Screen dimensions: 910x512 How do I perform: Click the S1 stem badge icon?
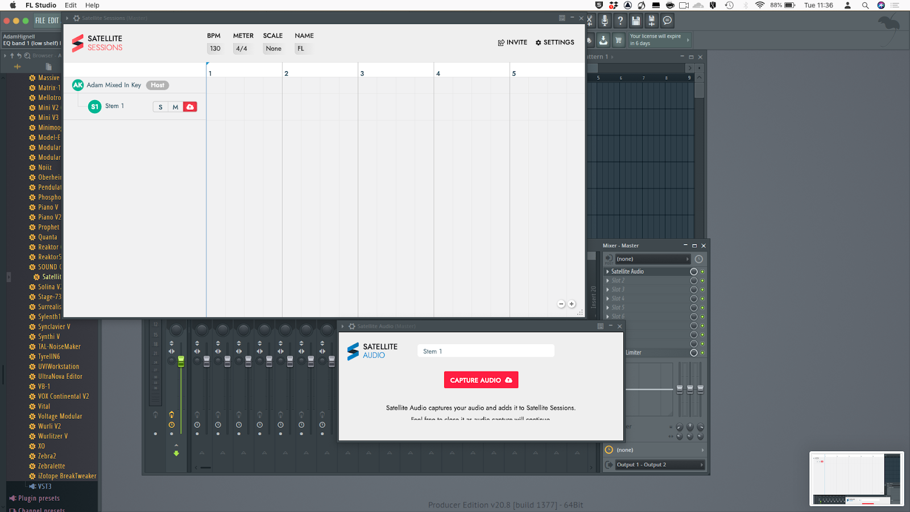pyautogui.click(x=94, y=106)
